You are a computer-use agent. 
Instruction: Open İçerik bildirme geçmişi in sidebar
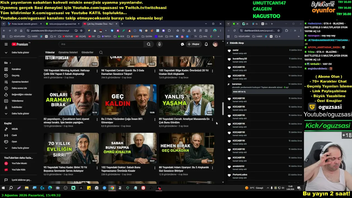tap(19, 180)
